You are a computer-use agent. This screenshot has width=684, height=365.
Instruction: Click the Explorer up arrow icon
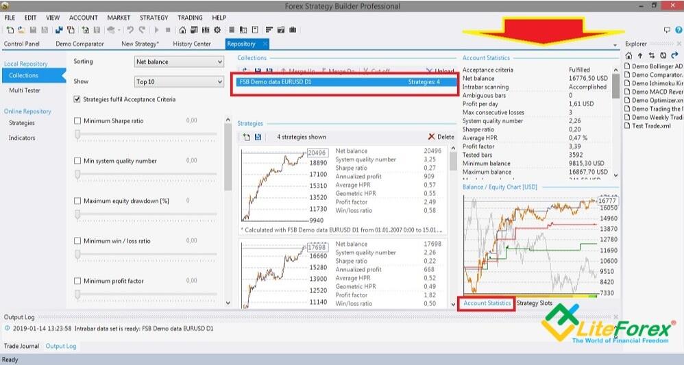[x=640, y=55]
